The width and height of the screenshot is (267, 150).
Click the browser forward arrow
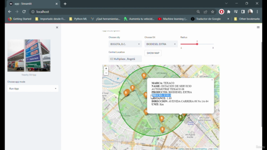click(x=17, y=12)
